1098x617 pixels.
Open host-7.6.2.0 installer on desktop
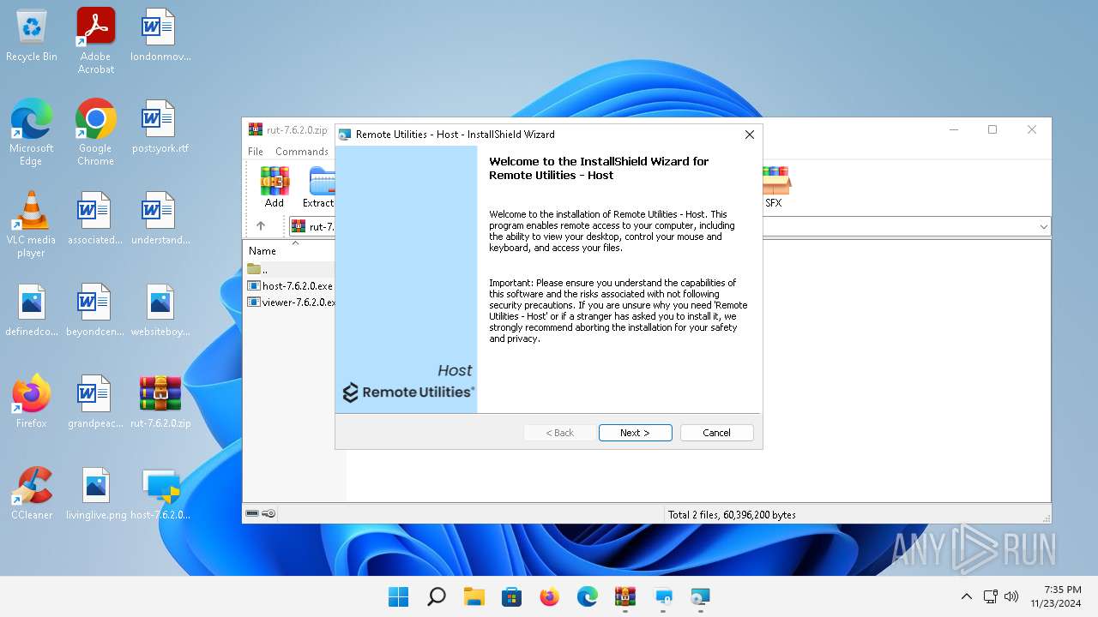(x=160, y=494)
